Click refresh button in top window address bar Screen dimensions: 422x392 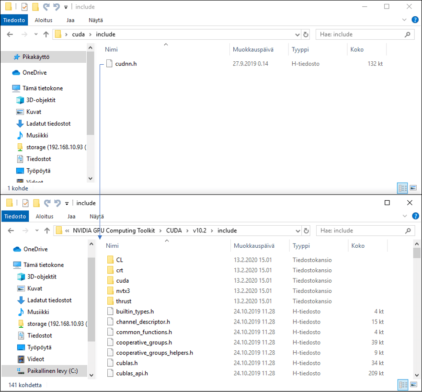(x=306, y=35)
